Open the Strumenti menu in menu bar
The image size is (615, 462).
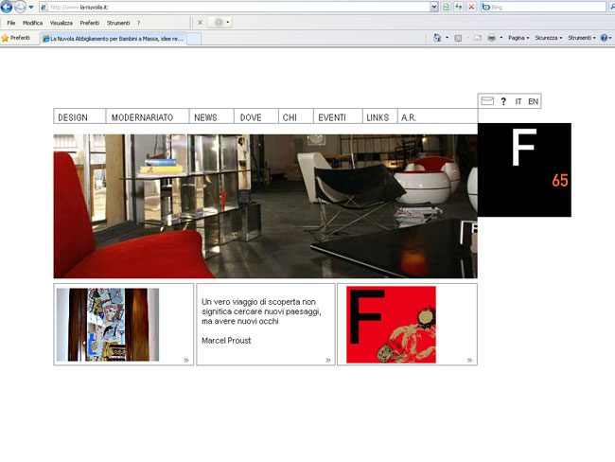(x=118, y=23)
